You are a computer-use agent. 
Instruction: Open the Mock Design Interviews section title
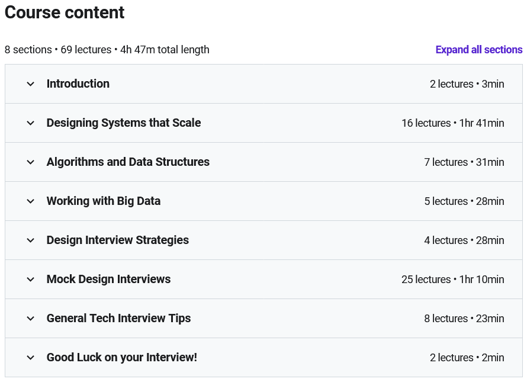click(108, 280)
